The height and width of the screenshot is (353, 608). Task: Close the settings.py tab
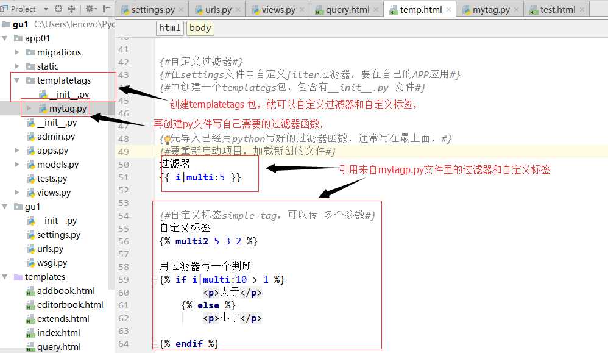[x=182, y=10]
